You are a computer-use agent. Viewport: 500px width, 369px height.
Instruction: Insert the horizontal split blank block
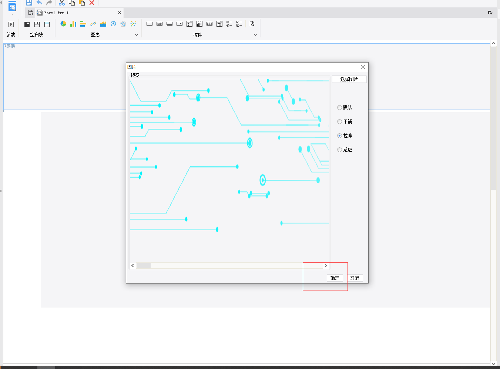click(37, 24)
